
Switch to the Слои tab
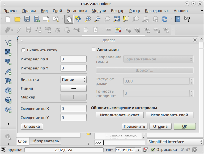(23, 141)
